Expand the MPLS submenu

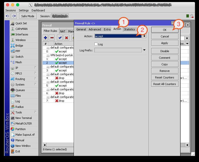pyautogui.click(x=35, y=73)
